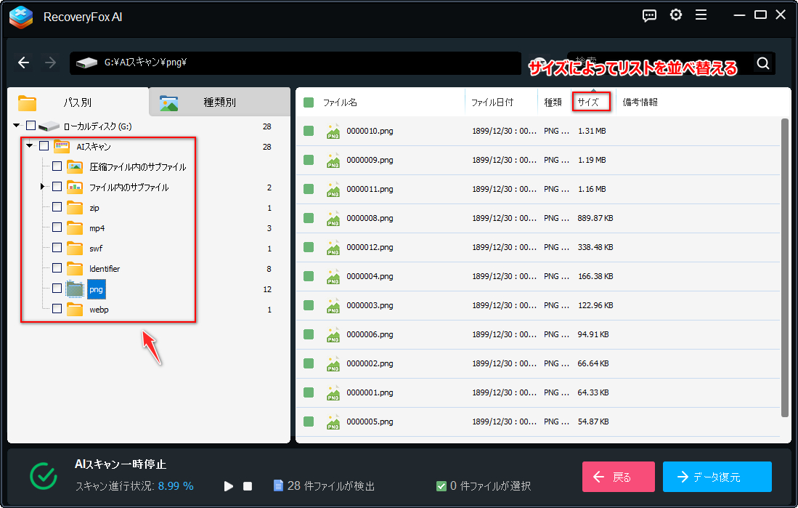The height and width of the screenshot is (508, 798).
Task: Click the feedback chat bubble icon
Action: coord(651,15)
